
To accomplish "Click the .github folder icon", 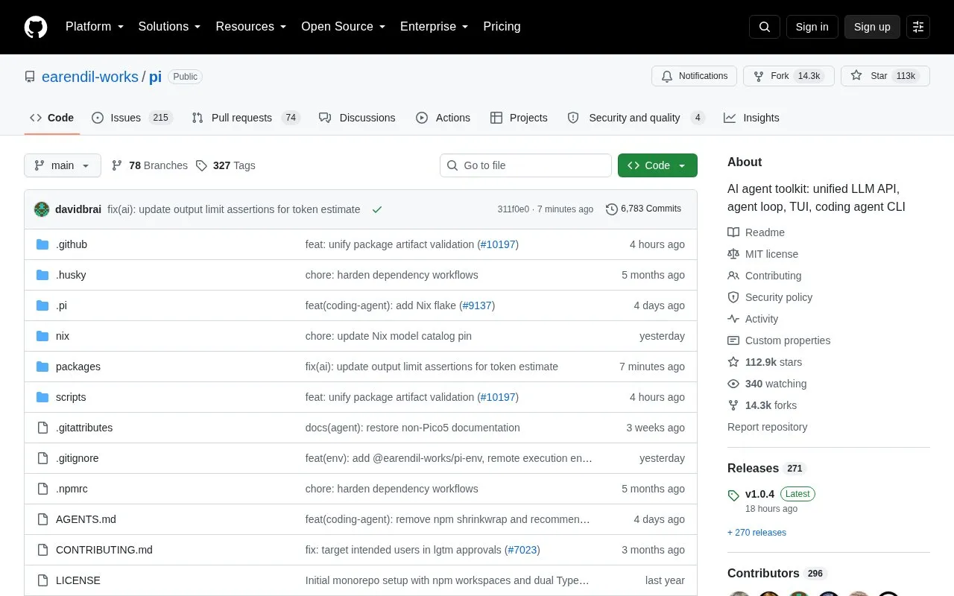I will (42, 244).
